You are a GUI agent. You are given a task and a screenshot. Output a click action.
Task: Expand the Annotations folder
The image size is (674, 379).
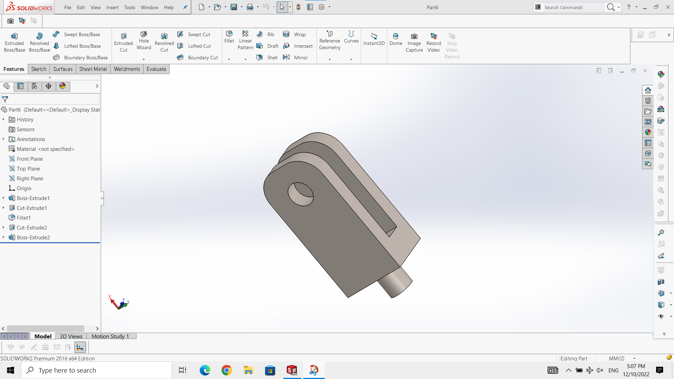(4, 139)
